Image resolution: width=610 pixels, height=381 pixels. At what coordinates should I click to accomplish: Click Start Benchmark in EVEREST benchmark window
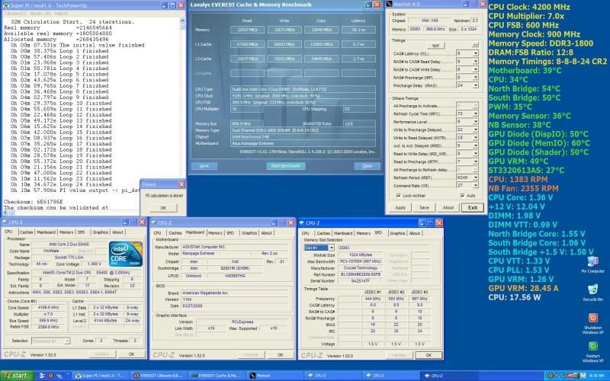pos(285,166)
